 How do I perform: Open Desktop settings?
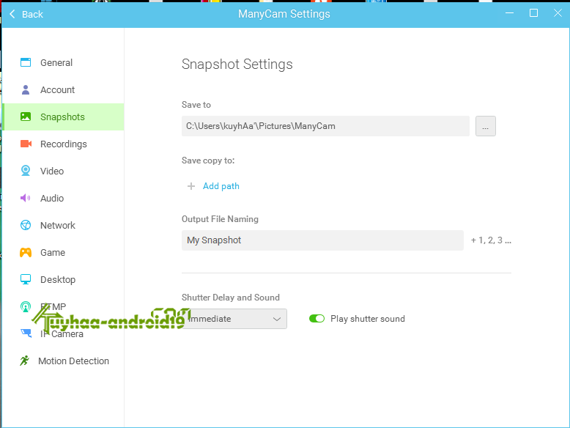tap(63, 280)
